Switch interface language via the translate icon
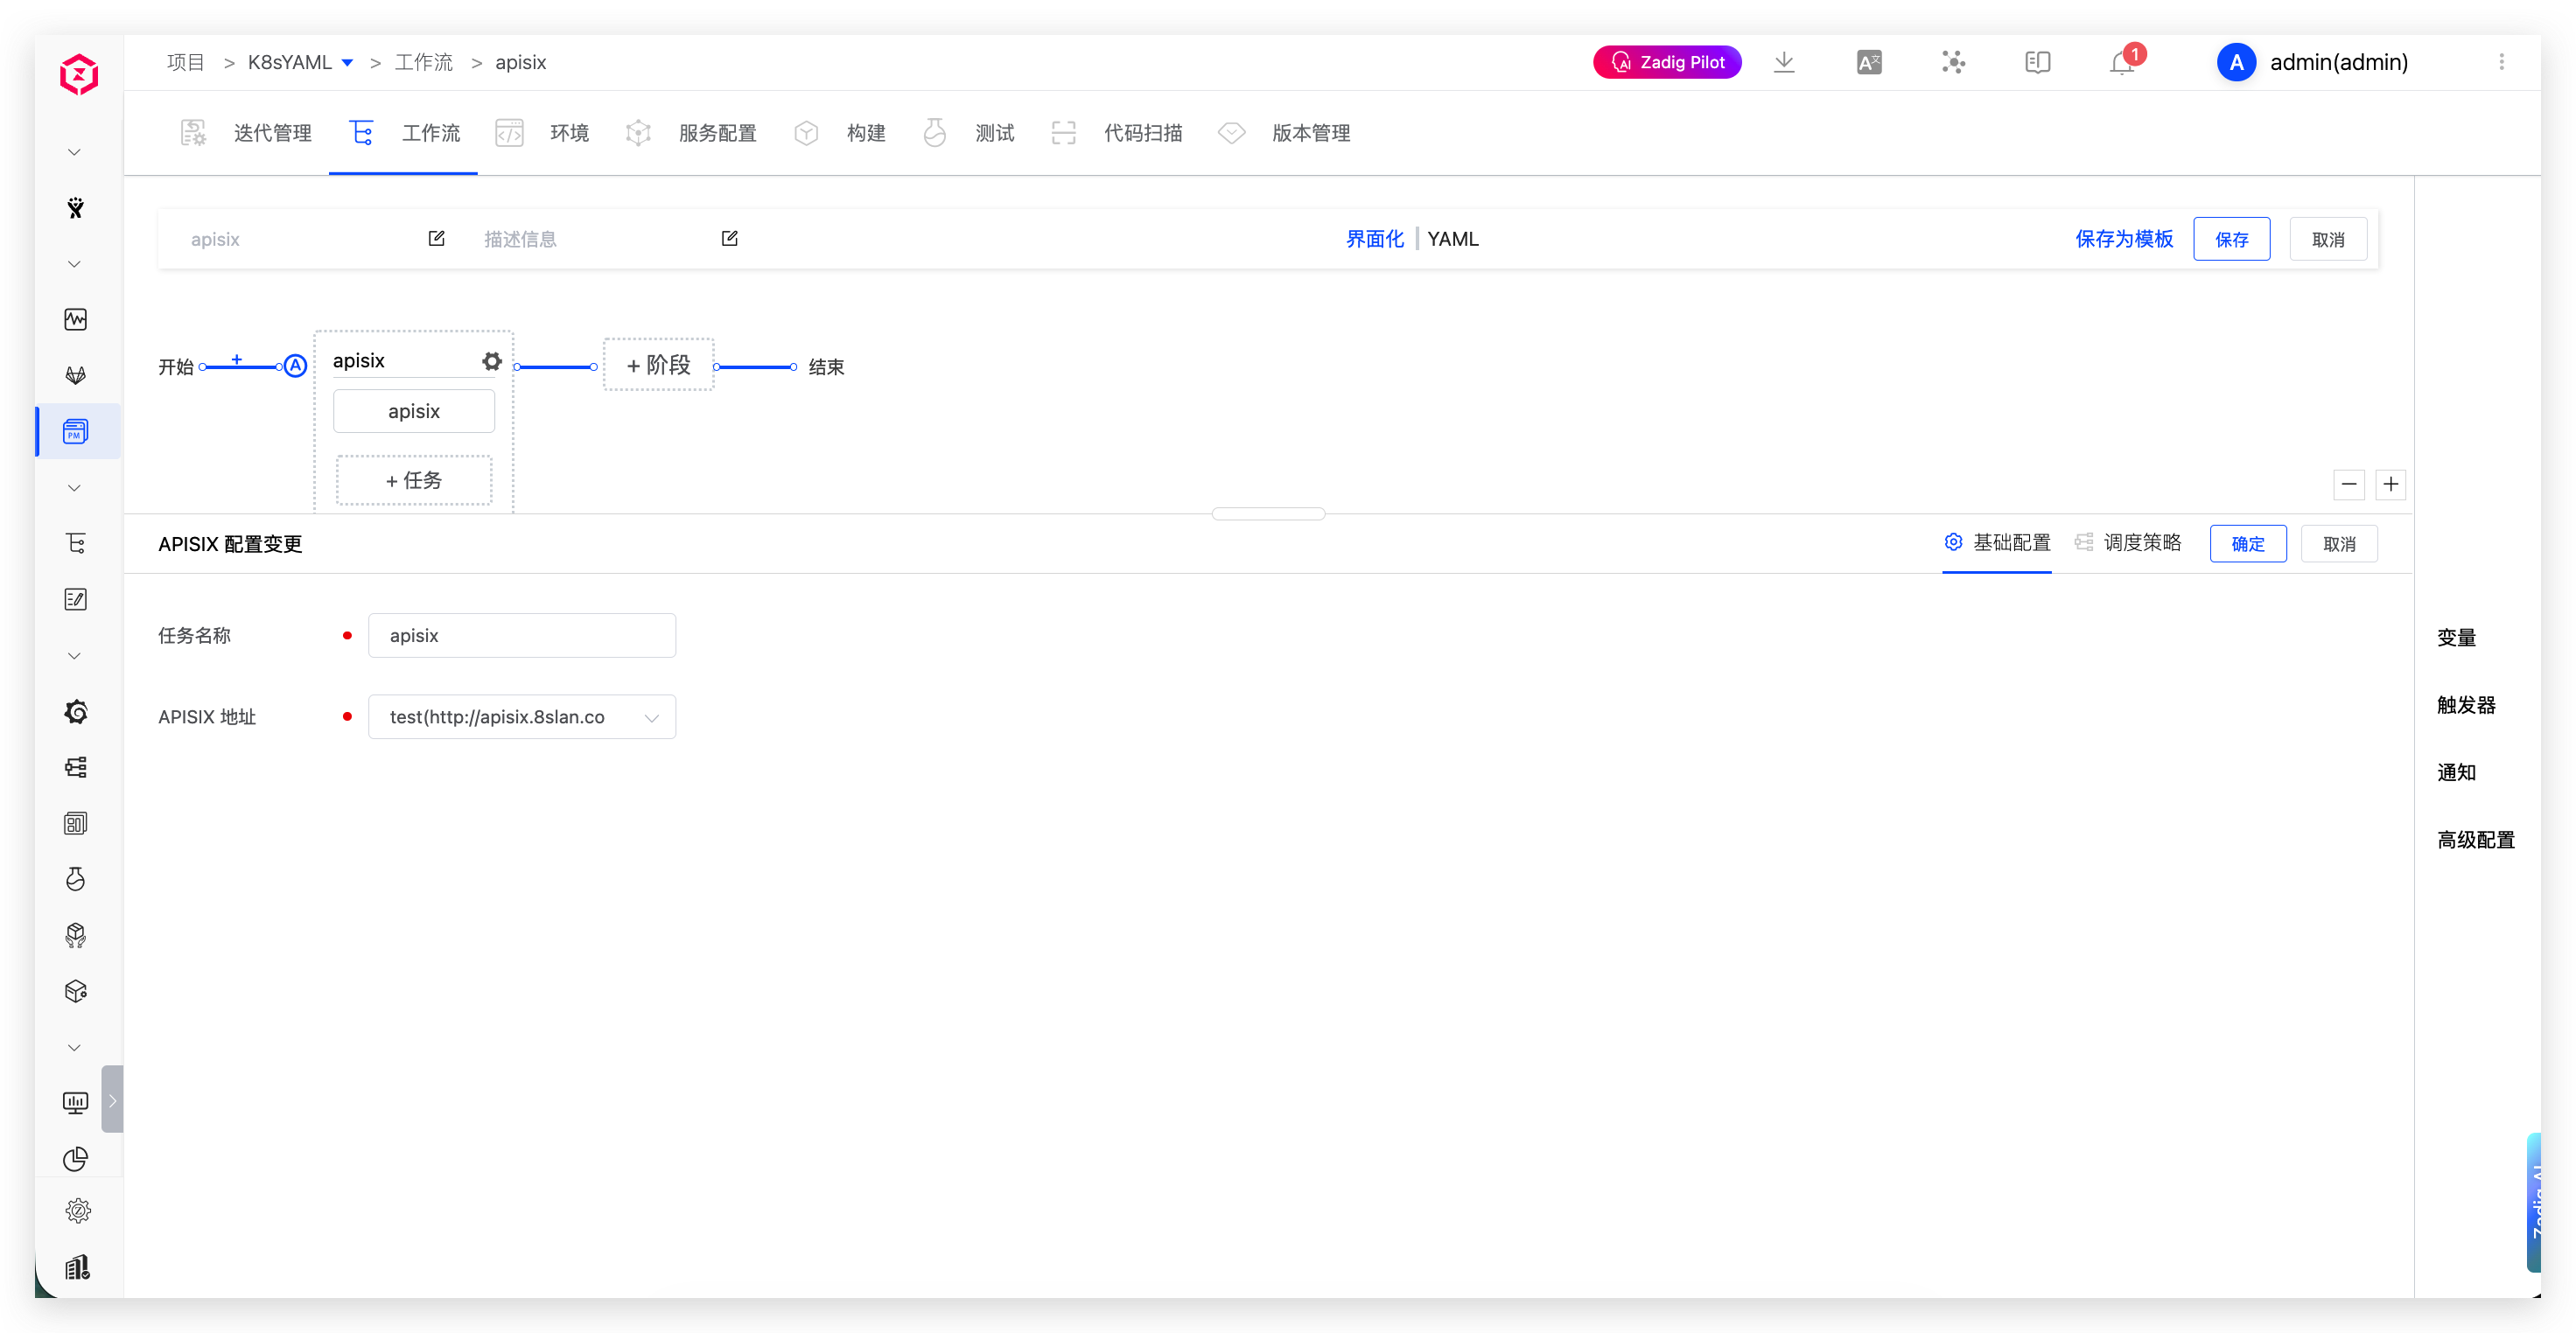The width and height of the screenshot is (2576, 1333). point(1868,61)
